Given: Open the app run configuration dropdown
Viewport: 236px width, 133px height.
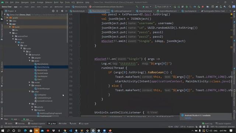Looking at the screenshot, I should click(147, 7).
